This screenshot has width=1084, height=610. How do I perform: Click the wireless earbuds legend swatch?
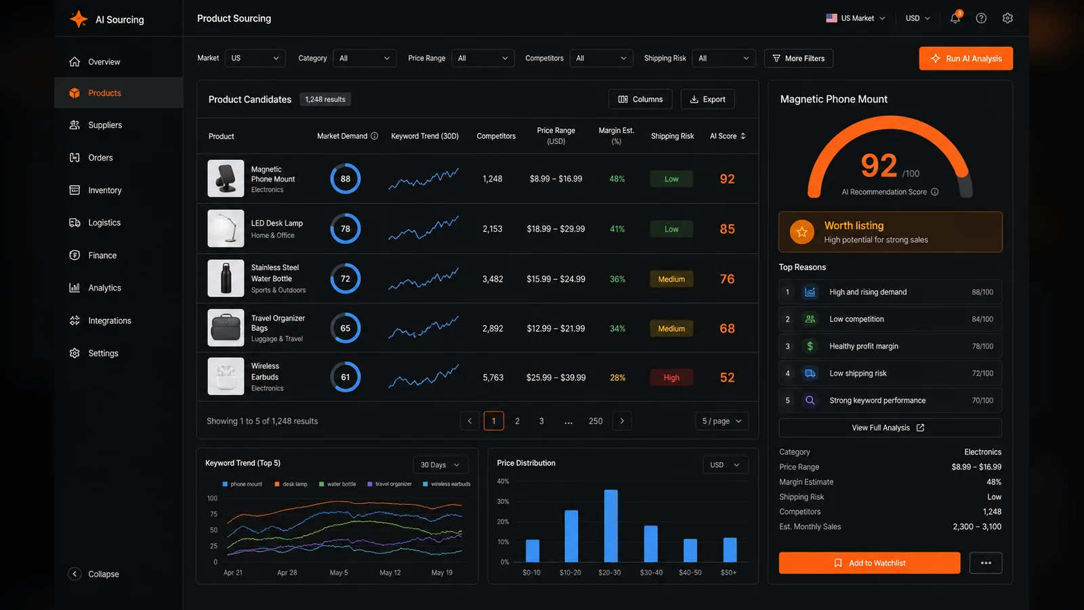pos(425,484)
